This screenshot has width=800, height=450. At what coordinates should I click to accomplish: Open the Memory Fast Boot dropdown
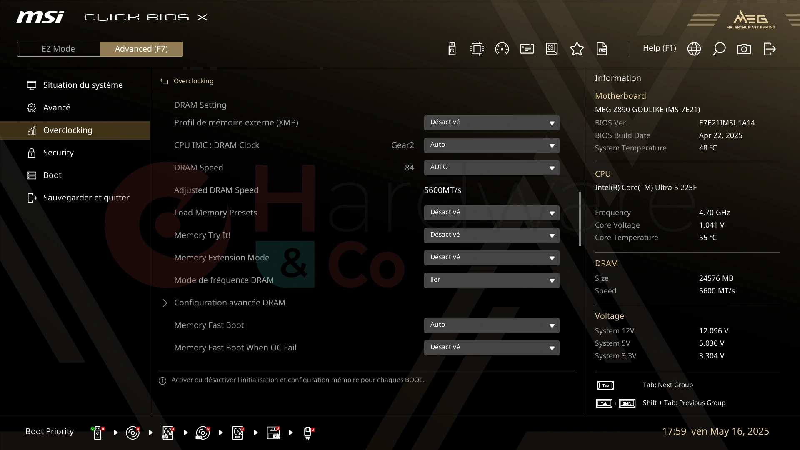coord(492,325)
